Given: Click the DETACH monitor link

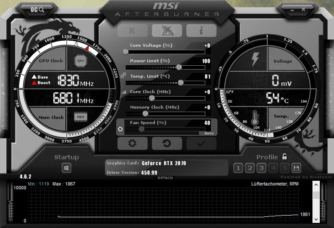Looking at the screenshot, I should pos(165,178).
